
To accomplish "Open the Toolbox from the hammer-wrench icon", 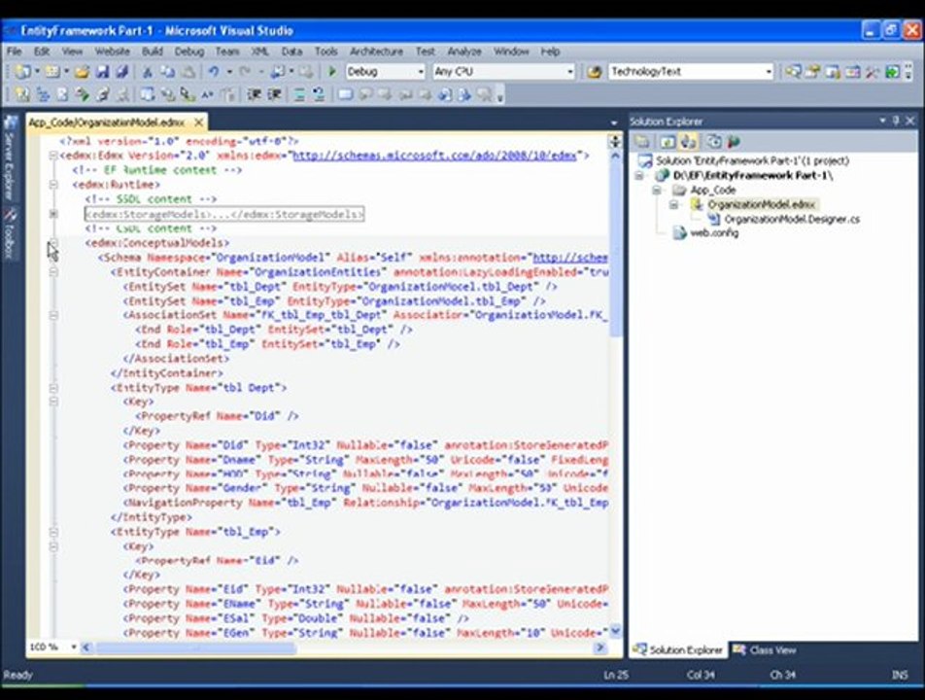I will pyautogui.click(x=872, y=72).
